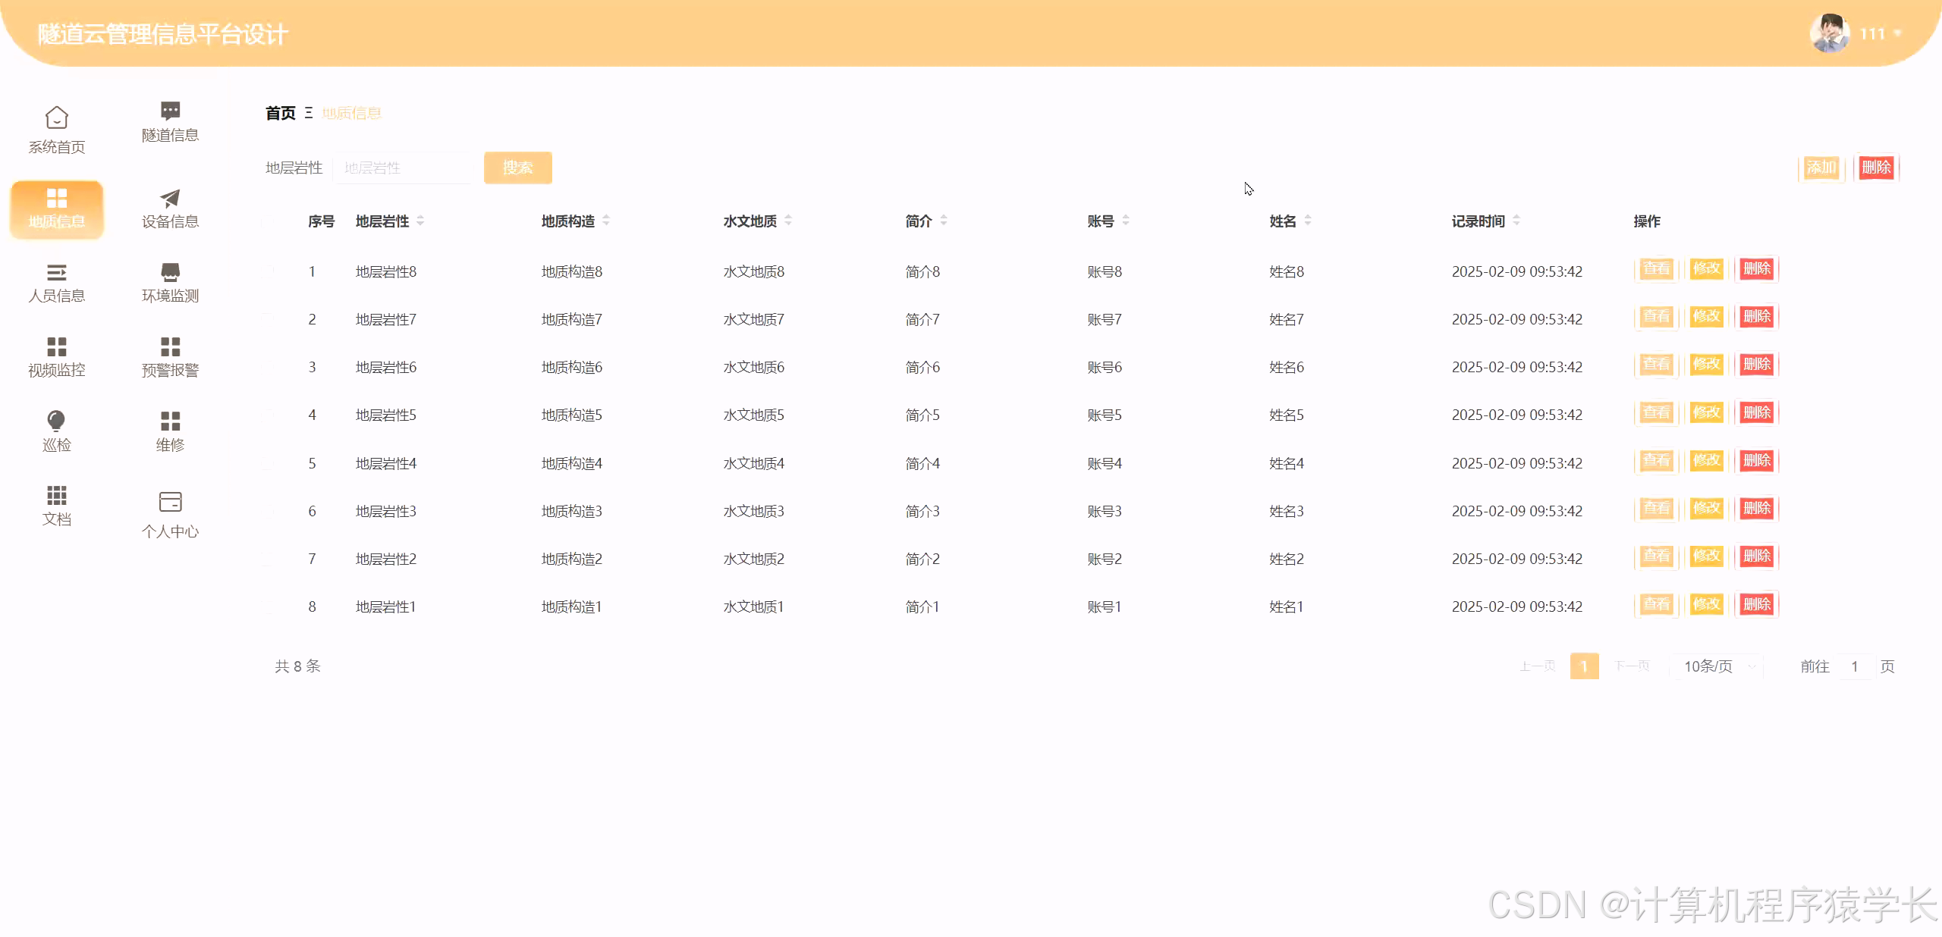This screenshot has width=1942, height=937.
Task: Sort by 姓名 column arrows
Action: [x=1308, y=221]
